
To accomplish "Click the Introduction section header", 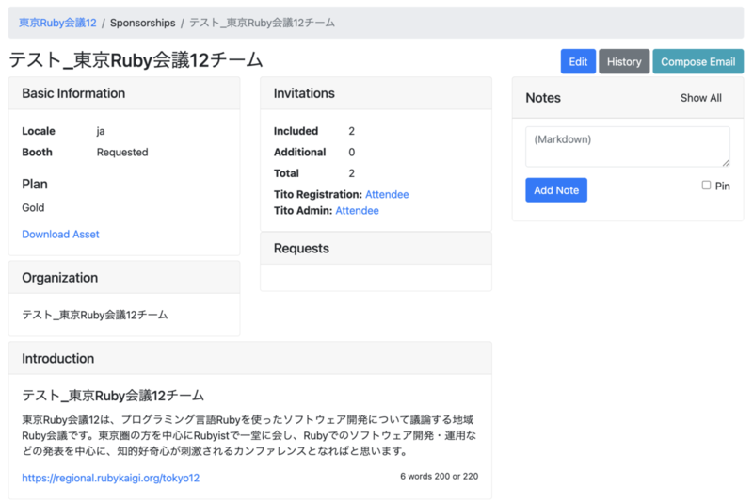I will [250, 358].
